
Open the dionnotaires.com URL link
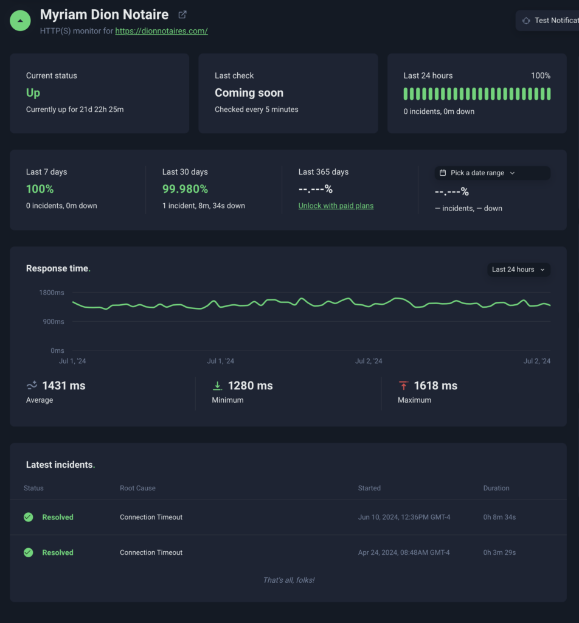pos(161,31)
